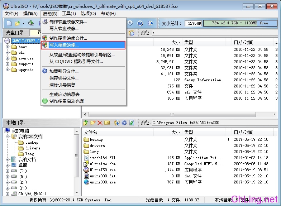The width and height of the screenshot is (281, 206).
Task: Expand the upgrade folder node
Action: point(7,70)
